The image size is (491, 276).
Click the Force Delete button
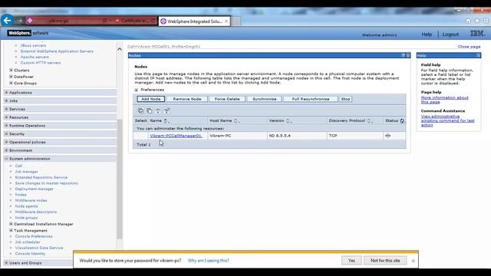[x=227, y=99]
